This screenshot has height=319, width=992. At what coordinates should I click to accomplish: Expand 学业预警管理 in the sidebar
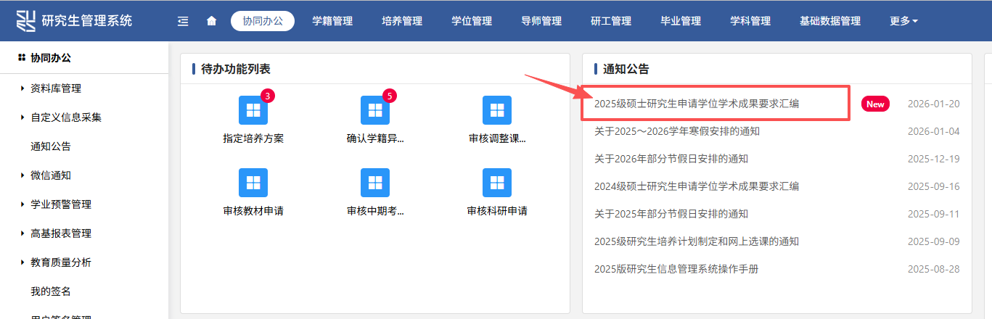61,204
